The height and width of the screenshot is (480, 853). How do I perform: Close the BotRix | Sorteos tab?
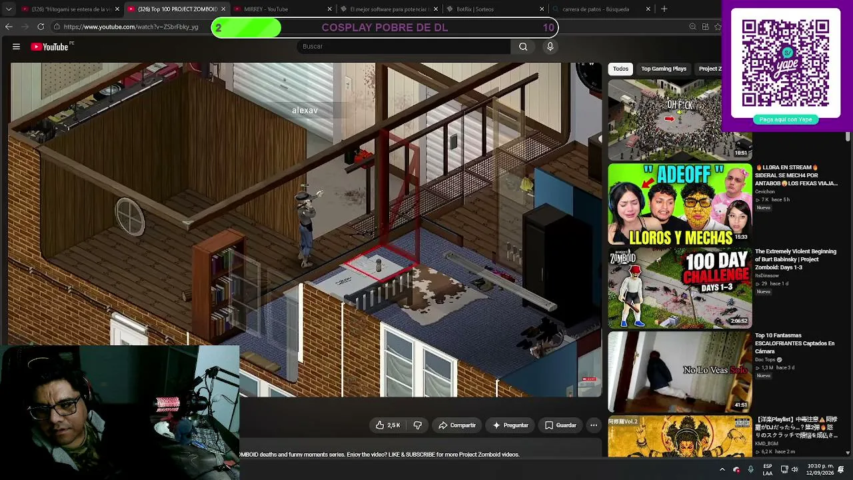(x=542, y=9)
